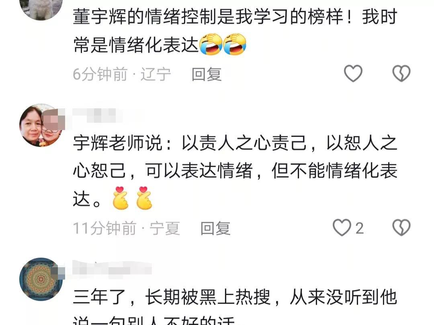Open the two-women avatar profile
This screenshot has height=325, width=434.
(41, 125)
